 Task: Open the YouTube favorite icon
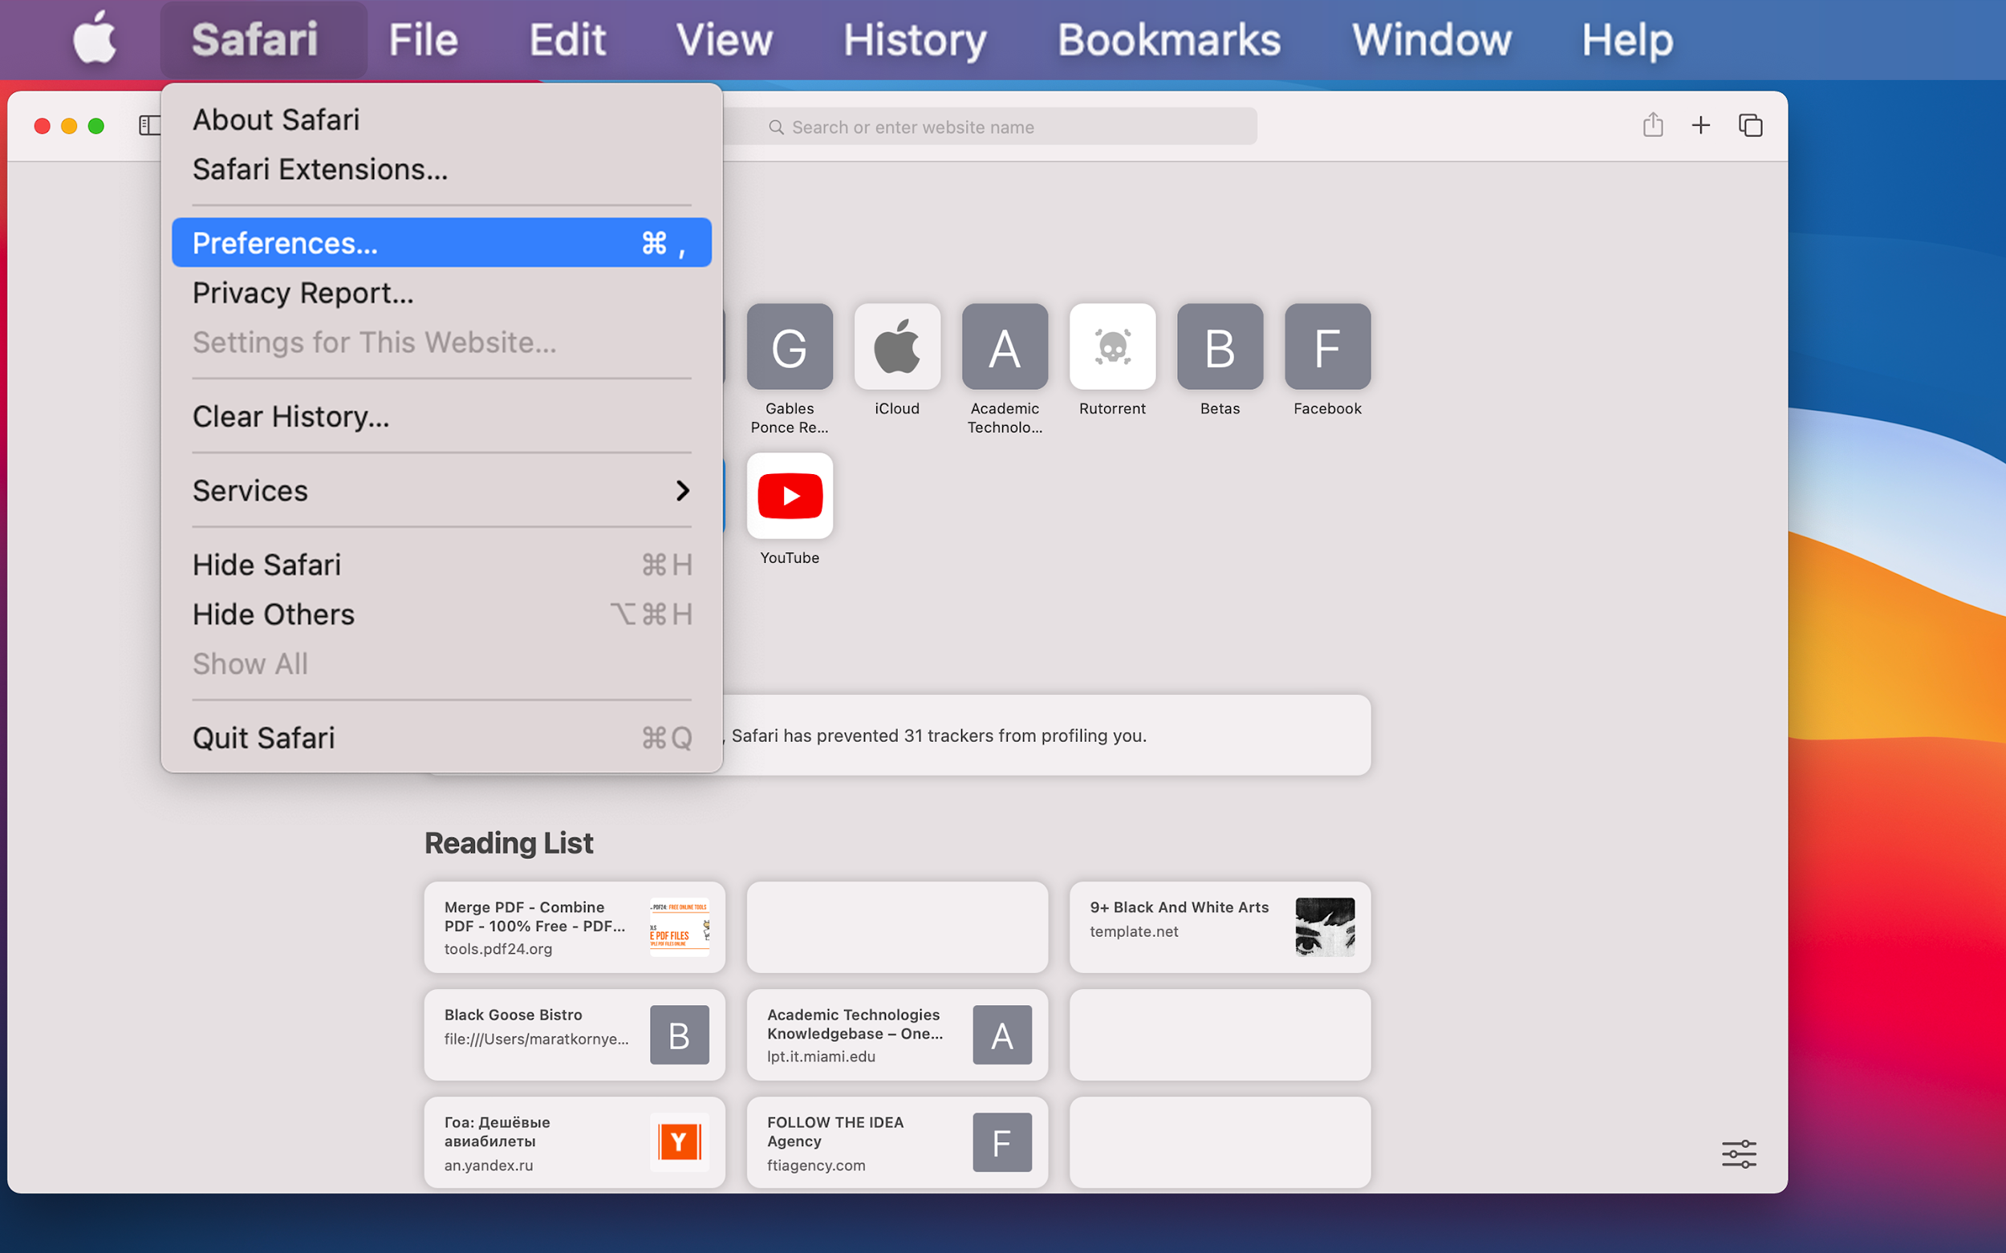tap(789, 496)
